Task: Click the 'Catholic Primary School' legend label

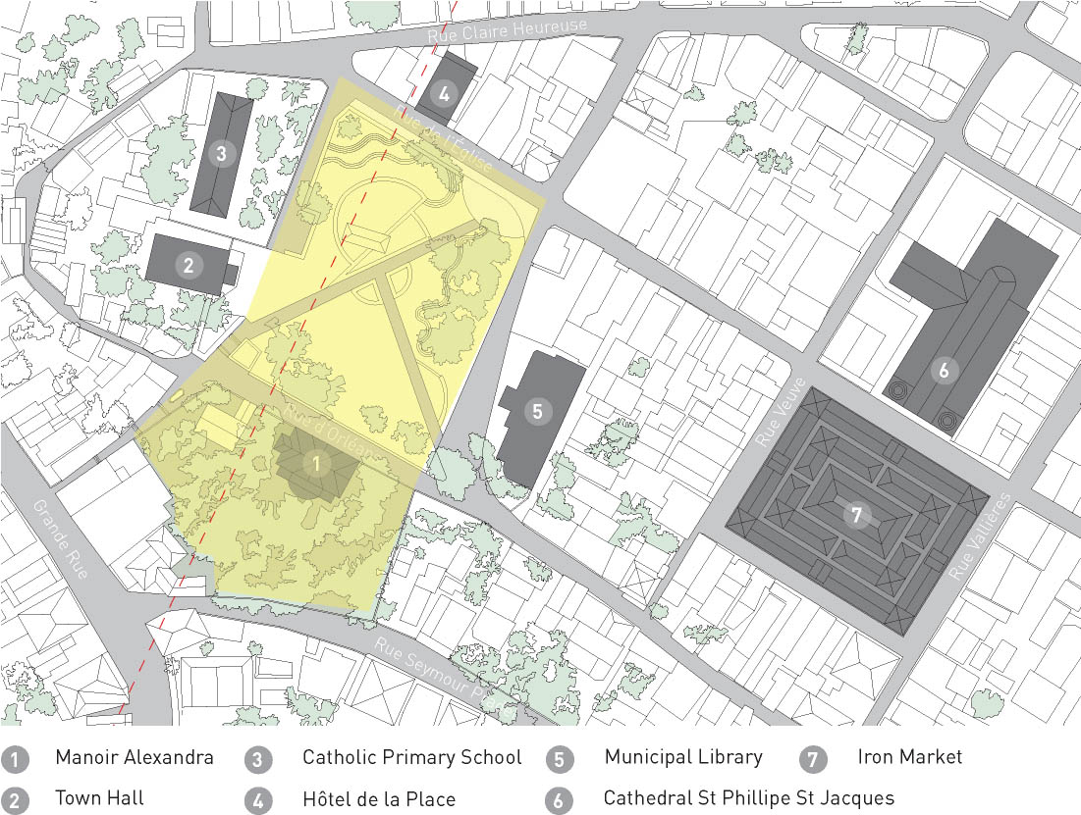Action: pos(411,757)
